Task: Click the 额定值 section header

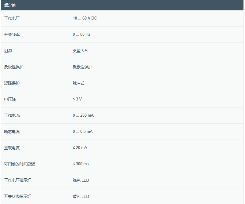Action: pos(10,5)
